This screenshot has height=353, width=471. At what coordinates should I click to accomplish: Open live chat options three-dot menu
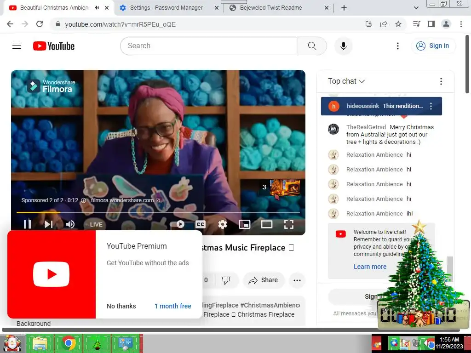(441, 81)
